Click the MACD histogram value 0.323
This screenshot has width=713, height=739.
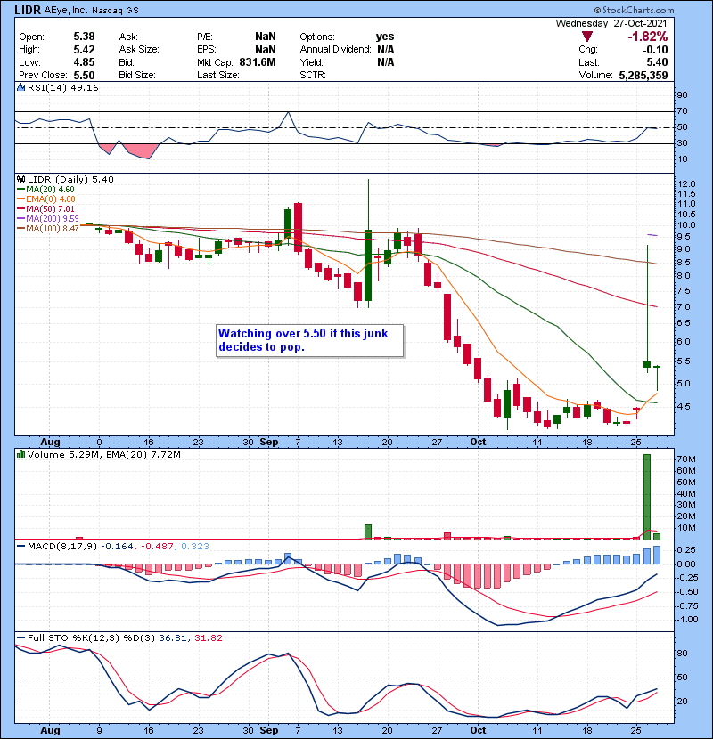point(195,547)
